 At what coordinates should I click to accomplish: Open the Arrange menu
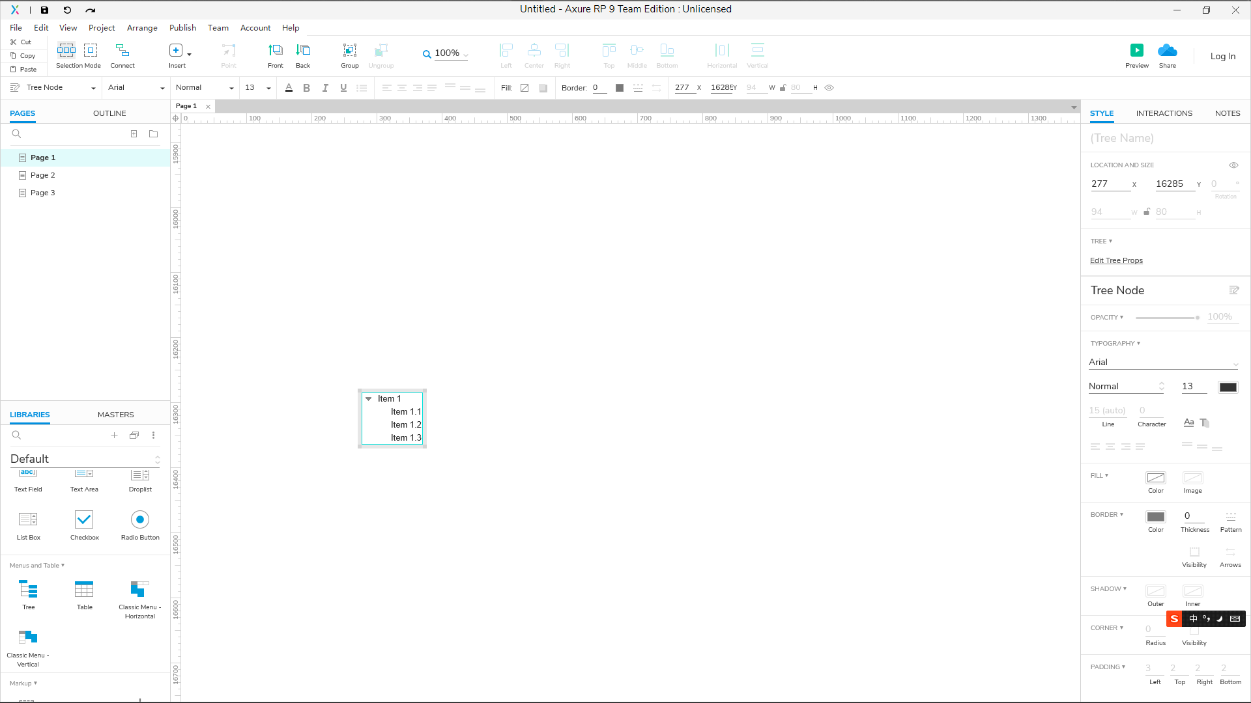tap(142, 28)
